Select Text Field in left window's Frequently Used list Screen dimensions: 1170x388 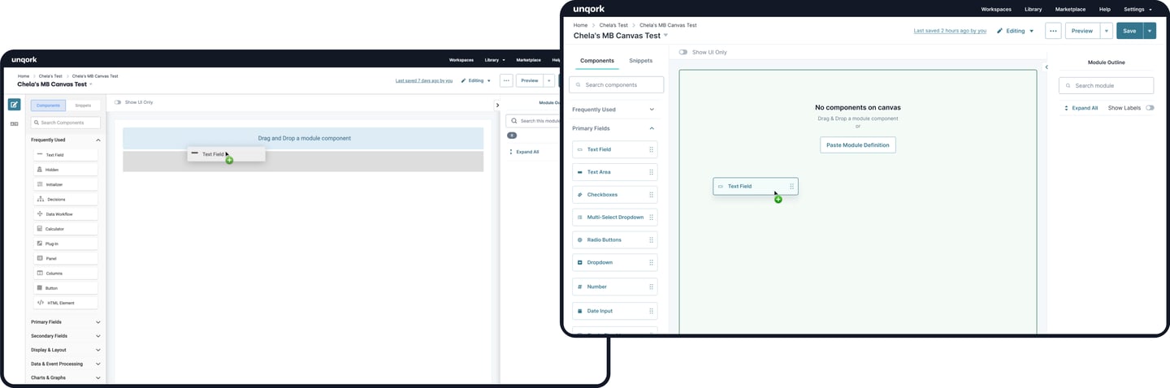[x=65, y=154]
